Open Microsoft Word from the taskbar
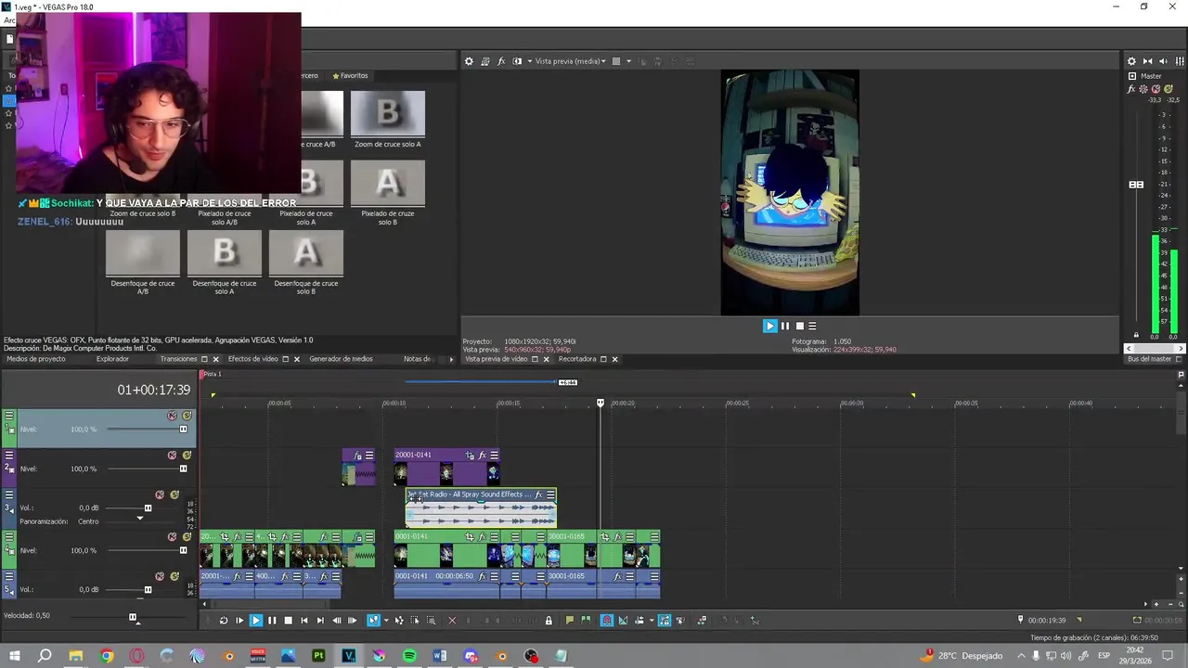 [440, 656]
